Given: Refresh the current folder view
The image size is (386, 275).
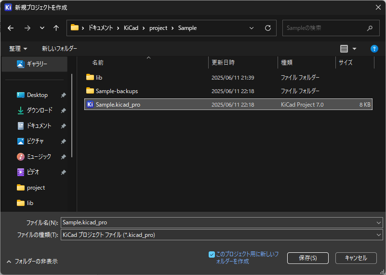Looking at the screenshot, I should [268, 28].
